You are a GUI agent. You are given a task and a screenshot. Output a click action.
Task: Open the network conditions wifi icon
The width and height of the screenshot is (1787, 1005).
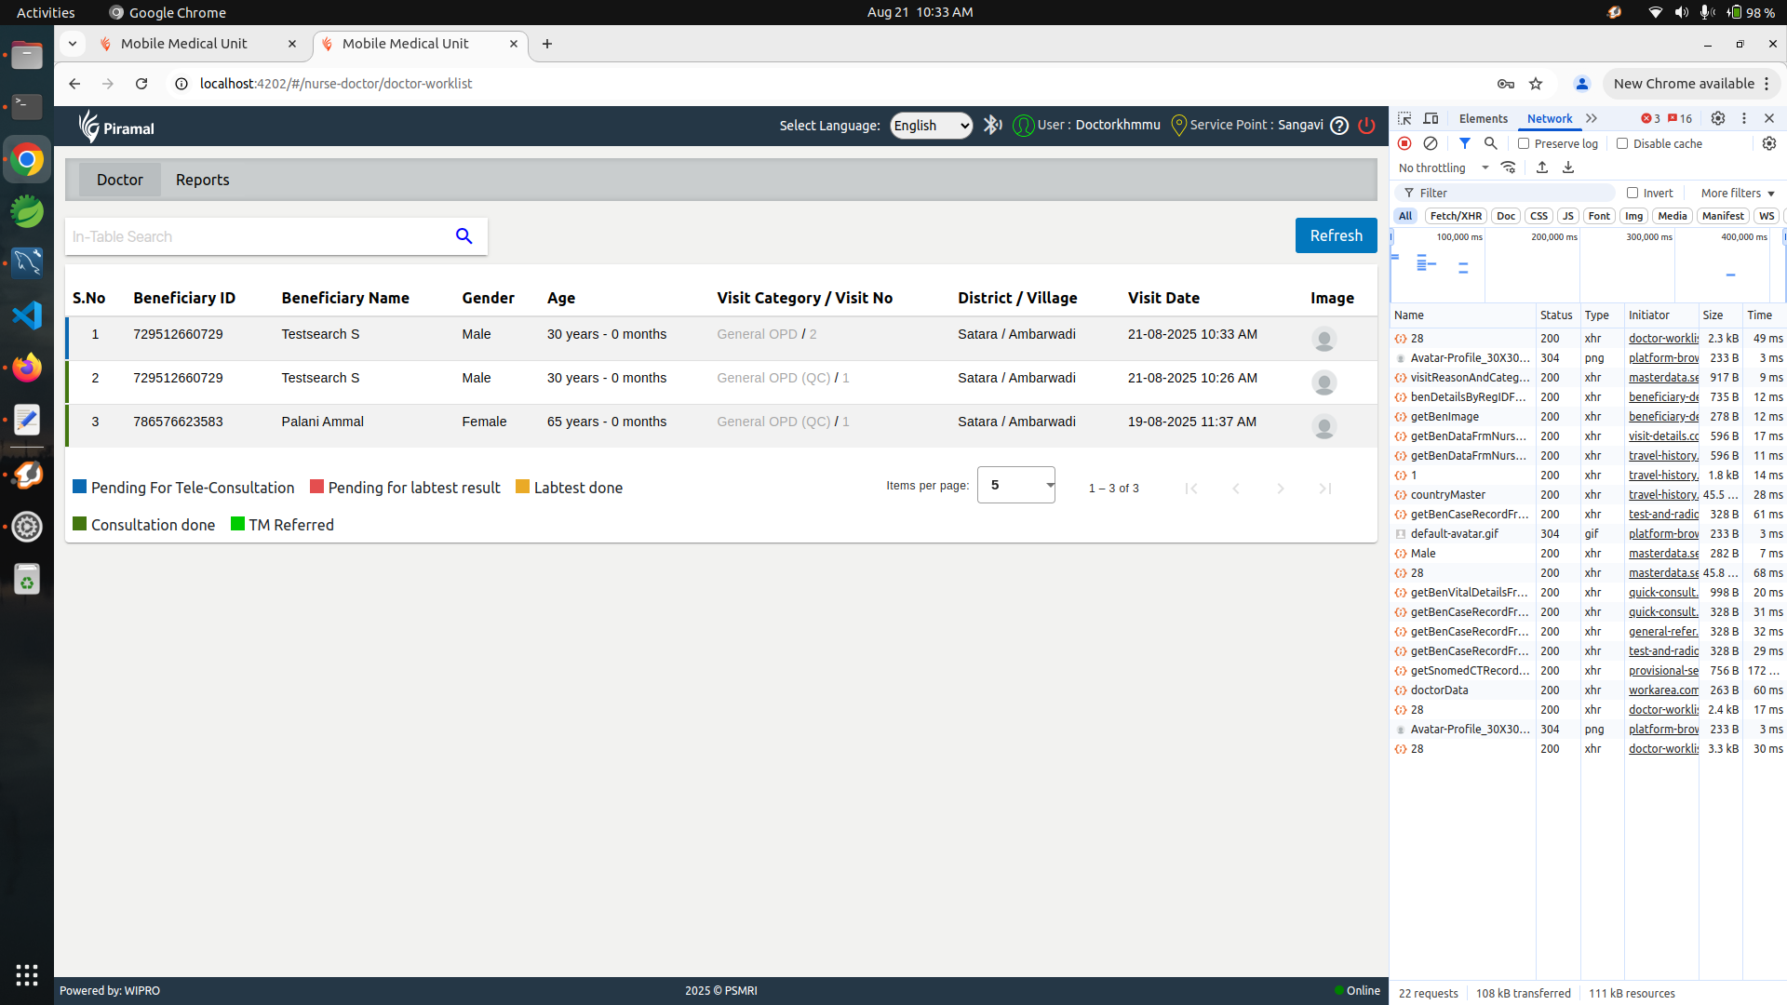pos(1508,167)
